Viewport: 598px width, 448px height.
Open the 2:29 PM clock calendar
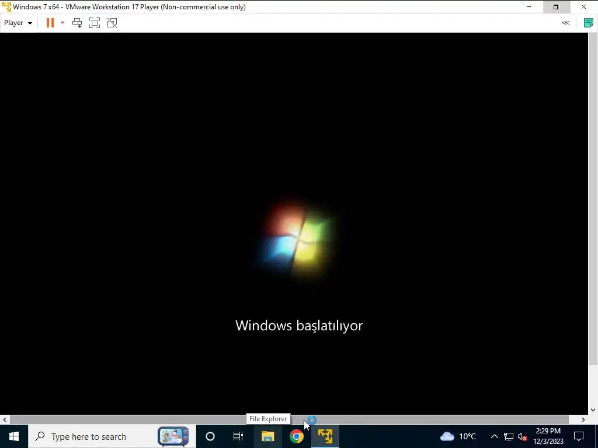pyautogui.click(x=548, y=436)
